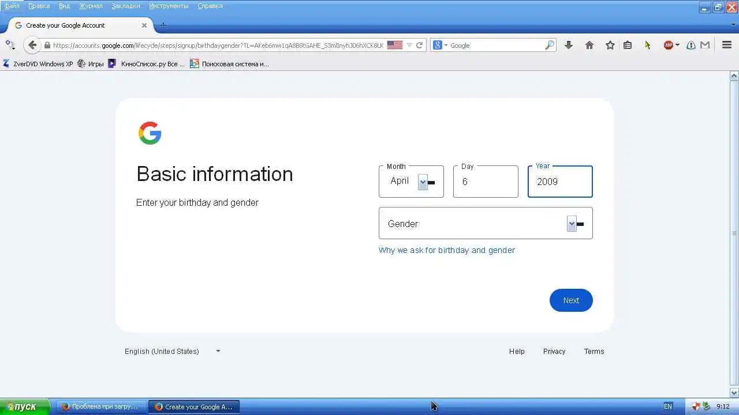This screenshot has height=415, width=739.
Task: Open the Downloads arrow icon
Action: (569, 45)
